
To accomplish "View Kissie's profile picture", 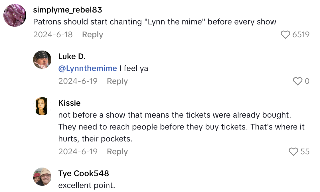I will [x=42, y=106].
